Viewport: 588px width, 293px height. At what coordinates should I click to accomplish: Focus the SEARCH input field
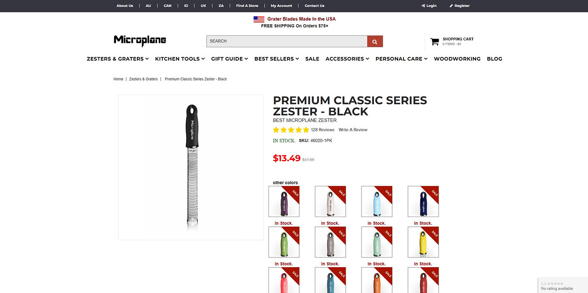click(x=287, y=41)
